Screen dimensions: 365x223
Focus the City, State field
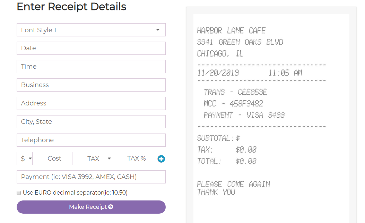click(x=91, y=122)
